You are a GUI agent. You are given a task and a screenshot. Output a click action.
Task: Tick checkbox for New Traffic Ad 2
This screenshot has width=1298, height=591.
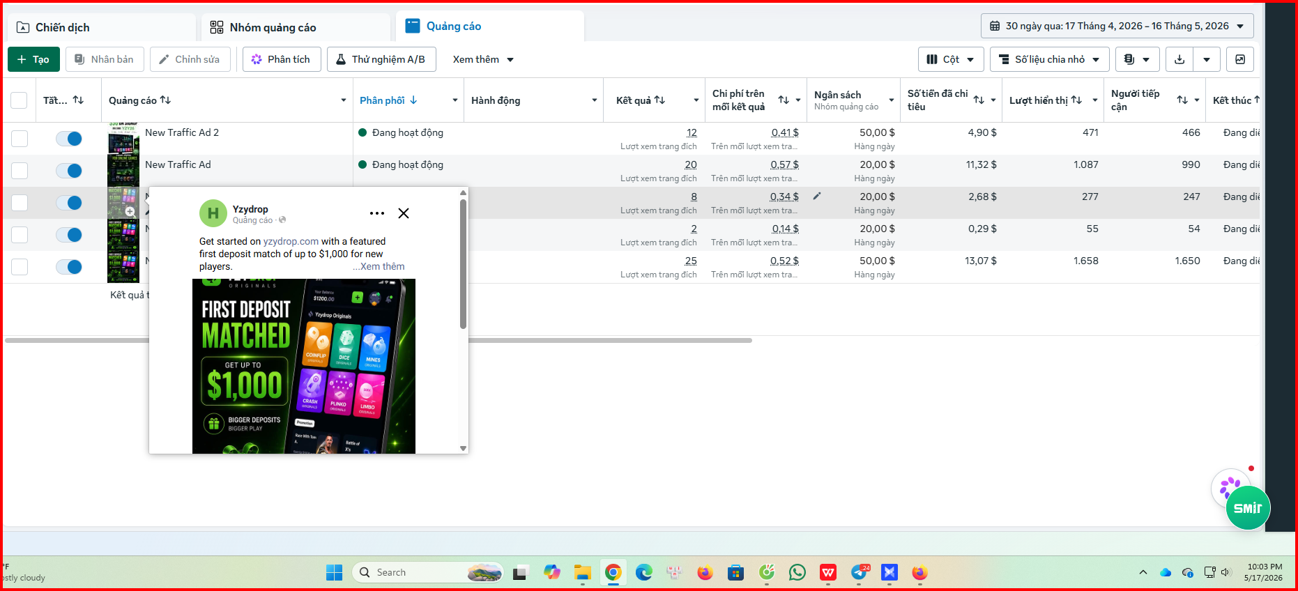coord(20,139)
